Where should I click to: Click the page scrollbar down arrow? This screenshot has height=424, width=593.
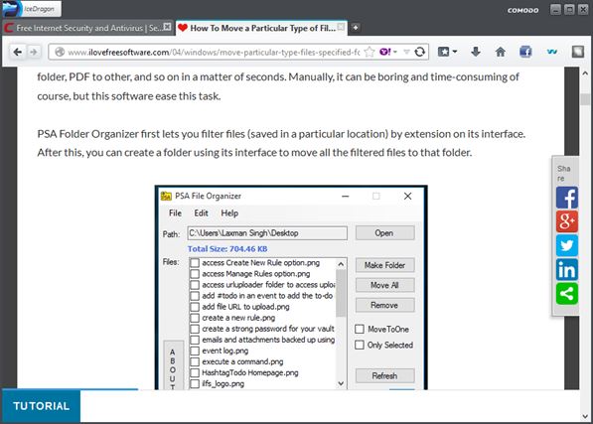[x=585, y=416]
